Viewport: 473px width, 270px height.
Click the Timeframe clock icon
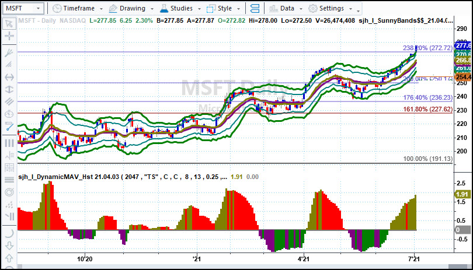pyautogui.click(x=57, y=8)
